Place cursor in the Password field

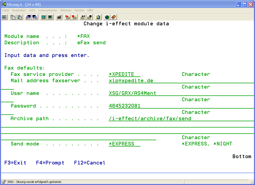point(125,106)
